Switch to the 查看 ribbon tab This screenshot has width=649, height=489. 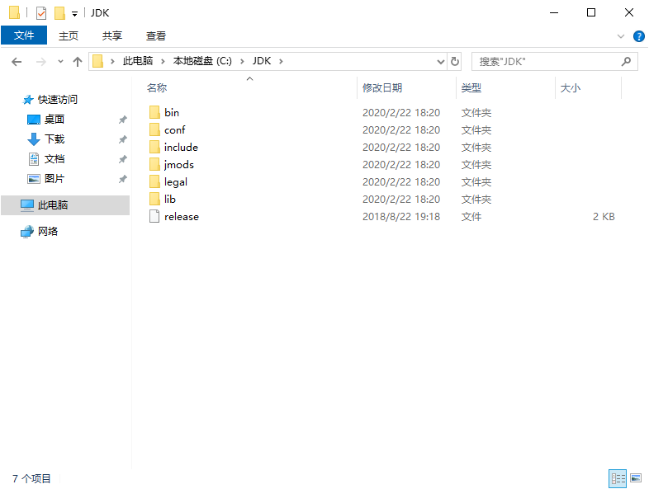pyautogui.click(x=156, y=36)
